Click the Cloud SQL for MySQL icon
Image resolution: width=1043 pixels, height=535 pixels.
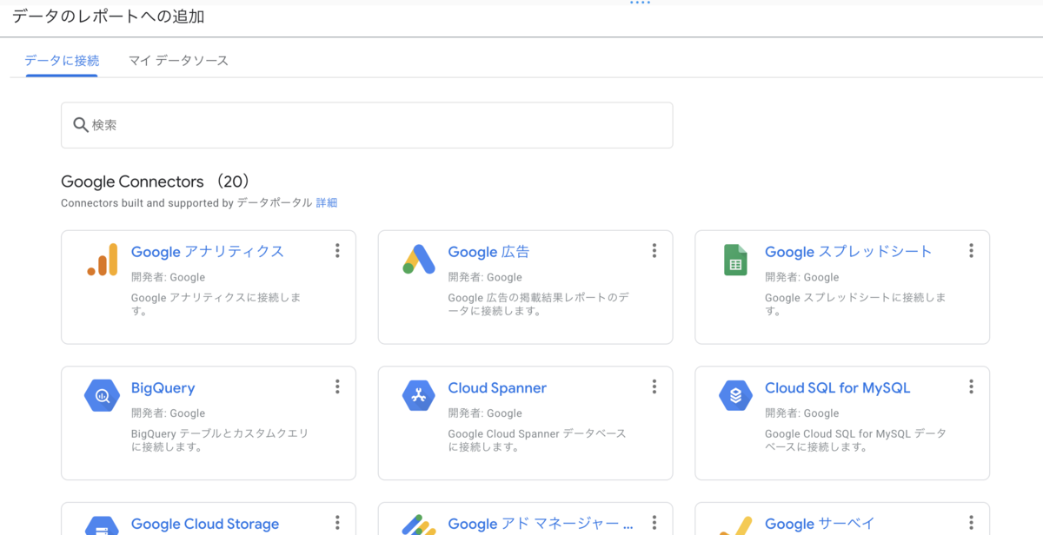(x=736, y=396)
